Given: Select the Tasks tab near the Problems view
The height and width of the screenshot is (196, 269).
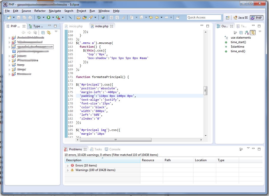Looking at the screenshot, I should point(96,149).
